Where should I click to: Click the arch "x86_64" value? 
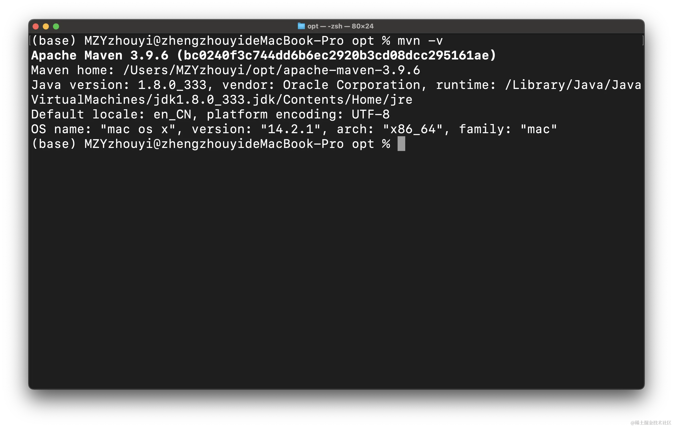pos(413,129)
